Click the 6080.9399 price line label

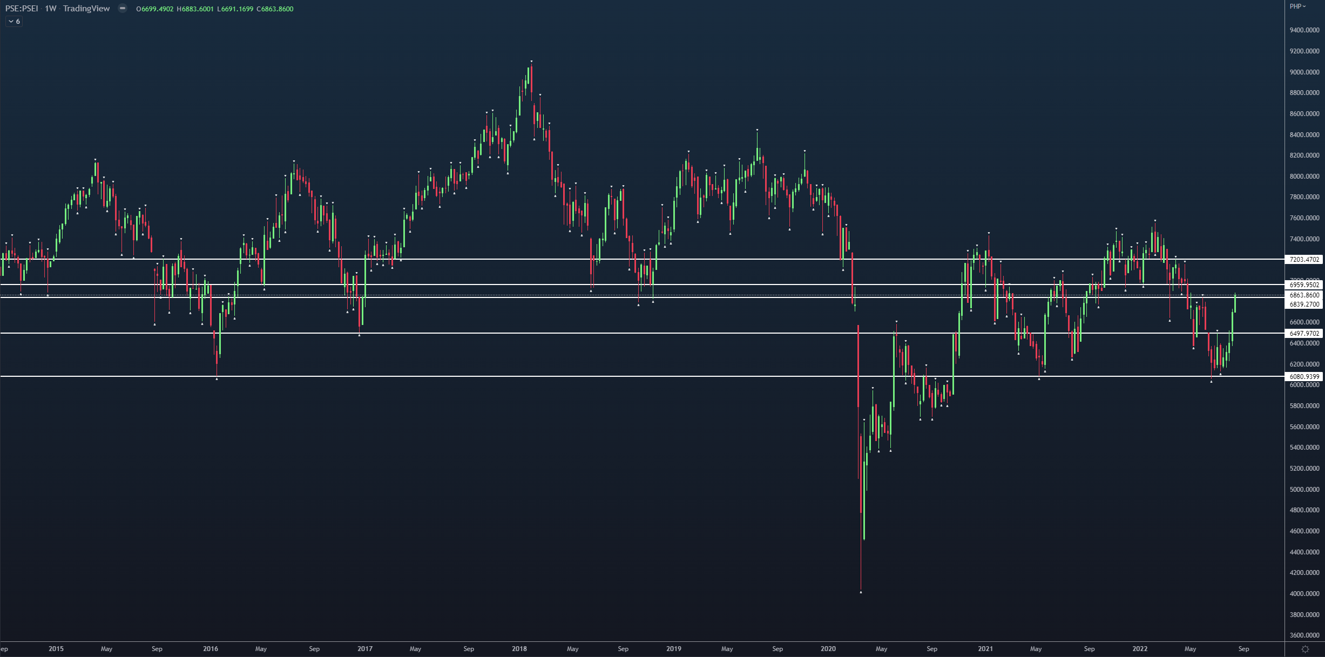click(x=1304, y=377)
